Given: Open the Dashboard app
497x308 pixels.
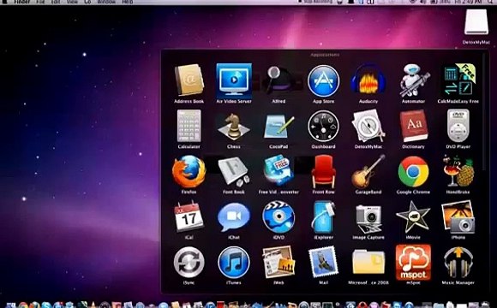Looking at the screenshot, I should (323, 127).
